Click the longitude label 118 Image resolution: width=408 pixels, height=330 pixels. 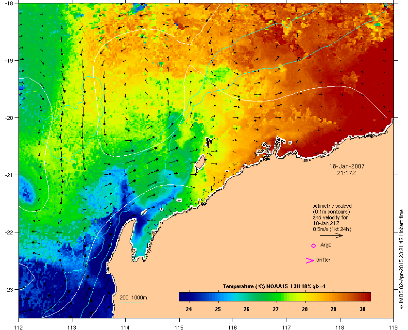tap(340, 327)
